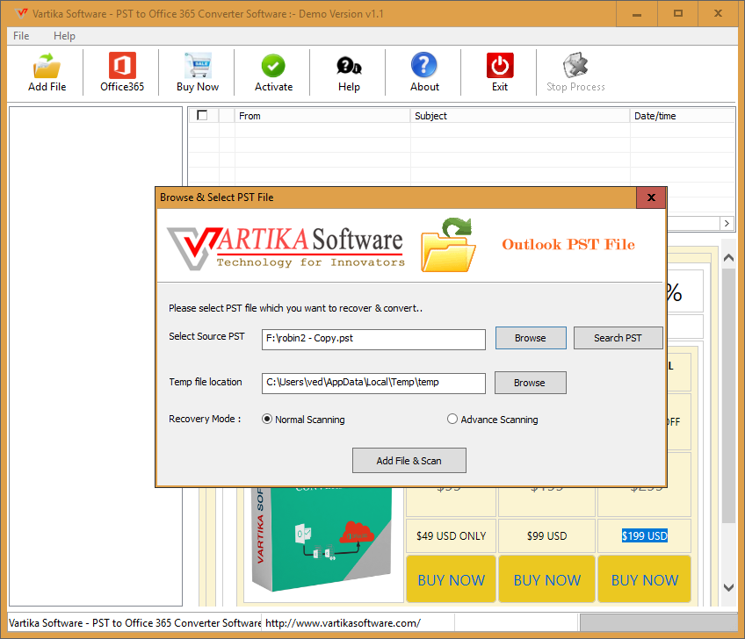Viewport: 745px width, 639px height.
Task: Click BUY NOW under $99 USD
Action: click(x=546, y=579)
